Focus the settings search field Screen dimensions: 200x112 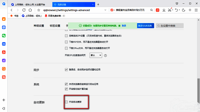coord(170,26)
